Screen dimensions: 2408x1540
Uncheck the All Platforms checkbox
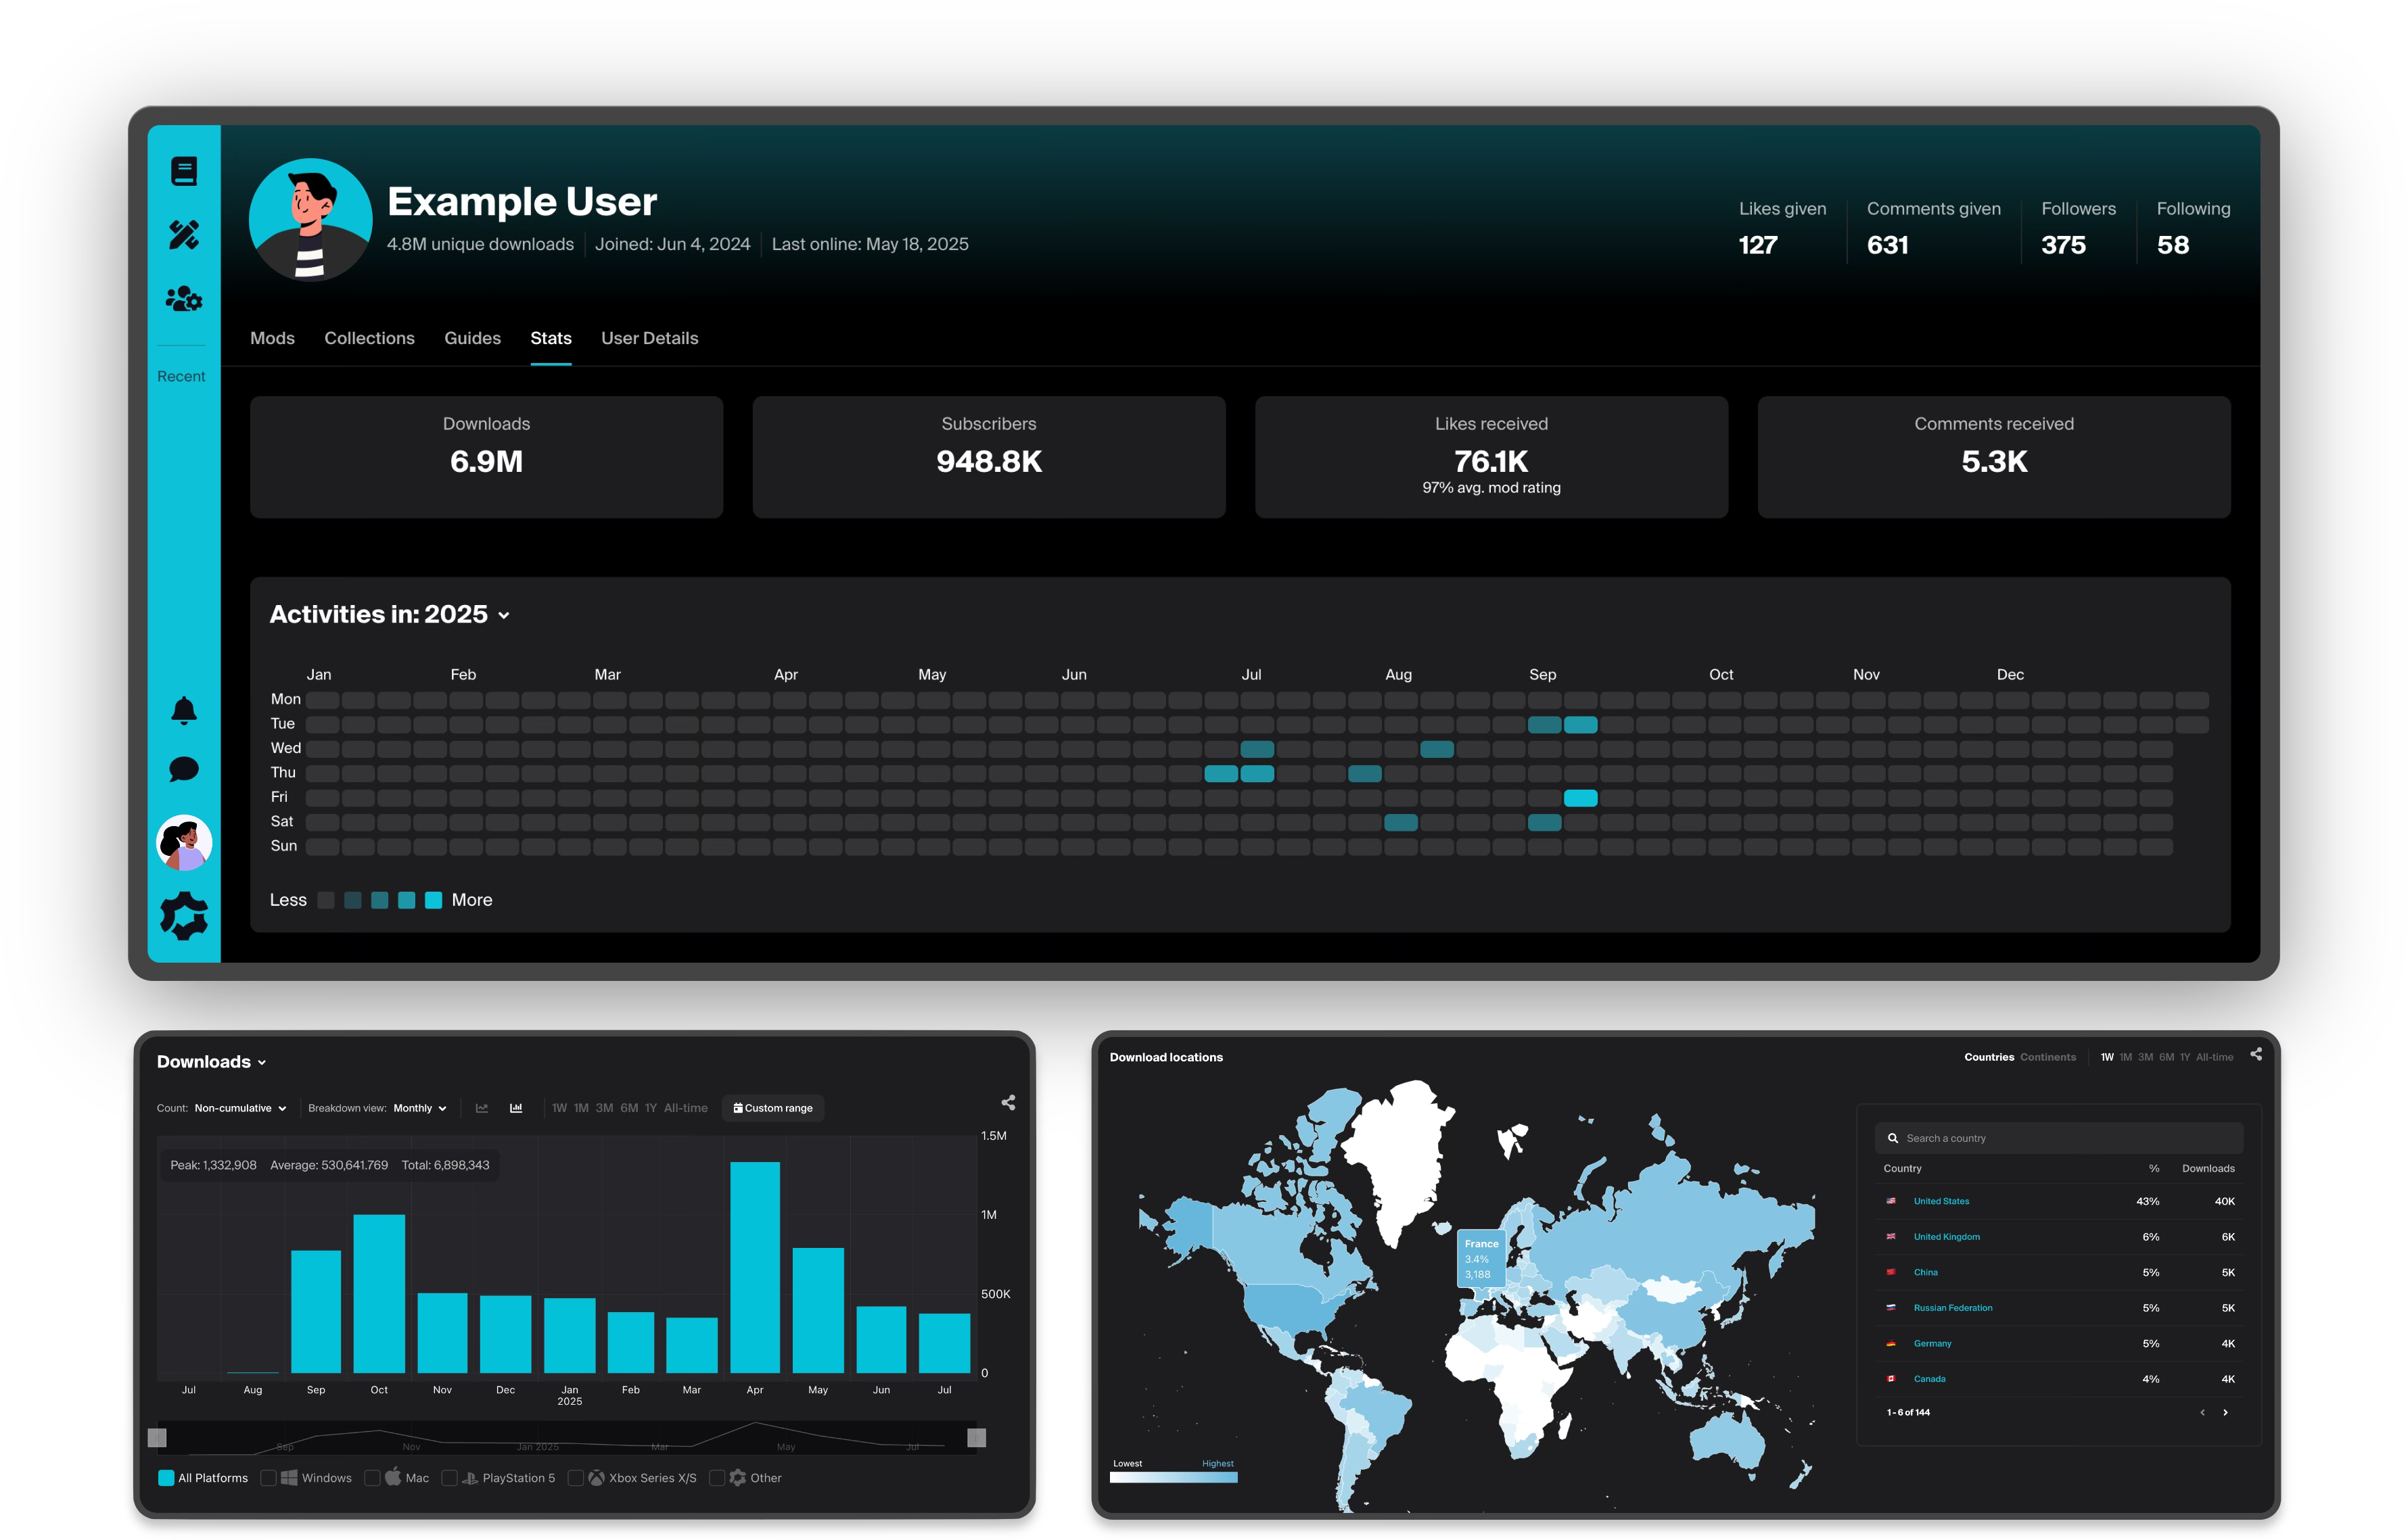(166, 1478)
